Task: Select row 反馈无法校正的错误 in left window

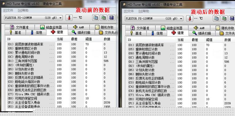Action: [61, 78]
